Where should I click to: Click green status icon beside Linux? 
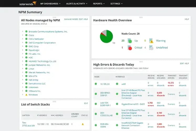26,69
